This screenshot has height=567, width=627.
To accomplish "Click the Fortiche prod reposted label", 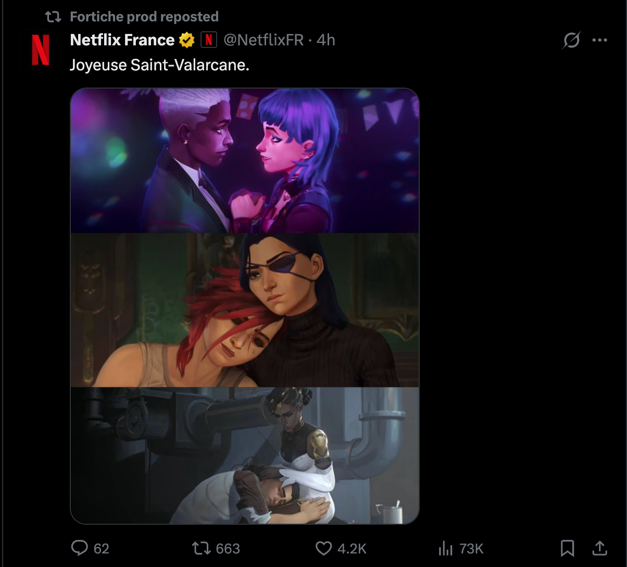I will tap(144, 17).
